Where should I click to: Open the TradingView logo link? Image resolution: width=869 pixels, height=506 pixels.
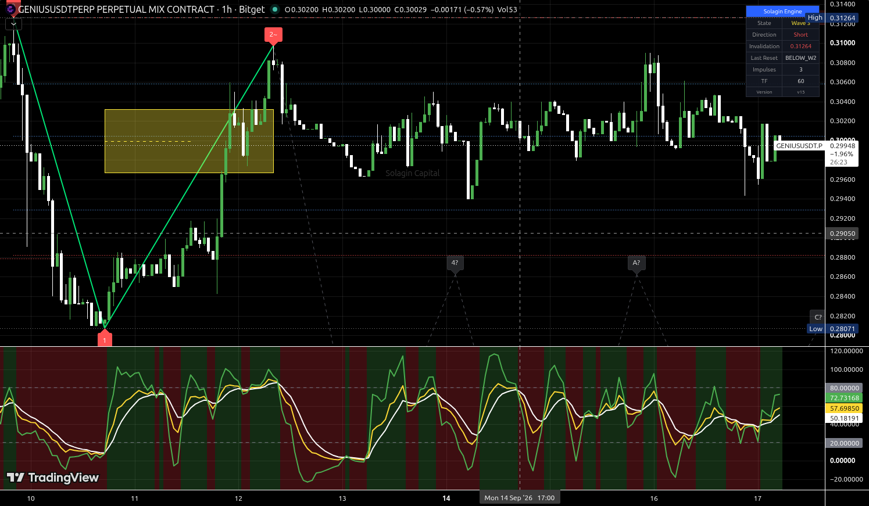click(x=53, y=478)
